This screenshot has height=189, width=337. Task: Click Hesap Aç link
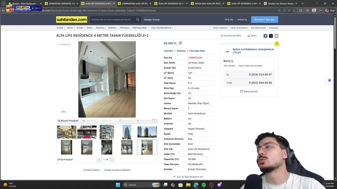[242, 20]
